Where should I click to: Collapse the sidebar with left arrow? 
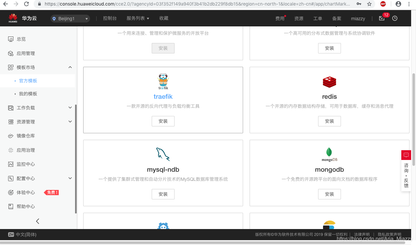pyautogui.click(x=38, y=221)
